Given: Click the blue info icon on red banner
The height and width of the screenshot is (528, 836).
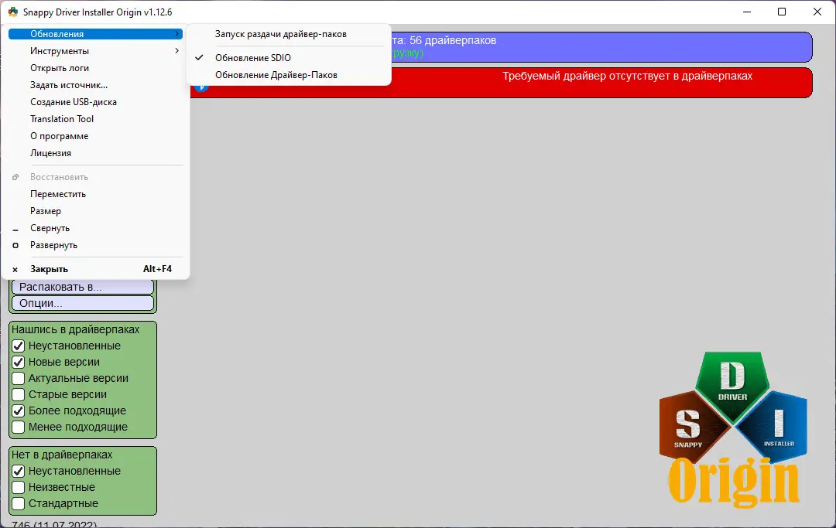Looking at the screenshot, I should [201, 86].
